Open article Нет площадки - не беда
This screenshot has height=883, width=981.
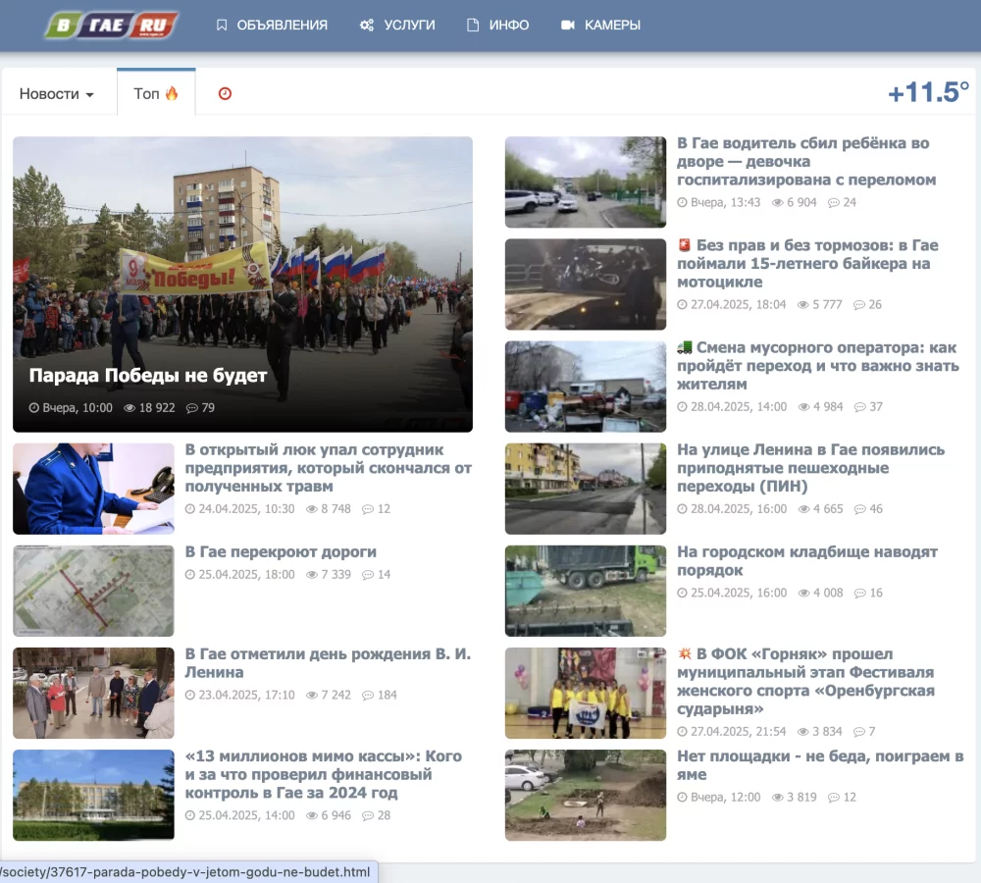point(820,764)
